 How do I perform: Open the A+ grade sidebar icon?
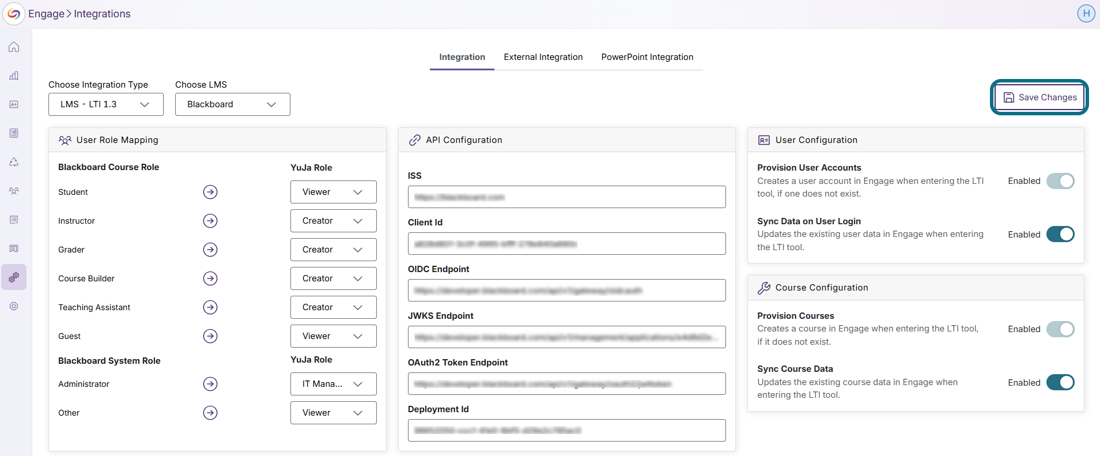coord(14,104)
